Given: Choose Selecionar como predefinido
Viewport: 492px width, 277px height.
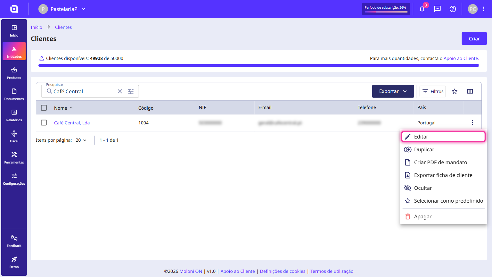Looking at the screenshot, I should coord(443,201).
